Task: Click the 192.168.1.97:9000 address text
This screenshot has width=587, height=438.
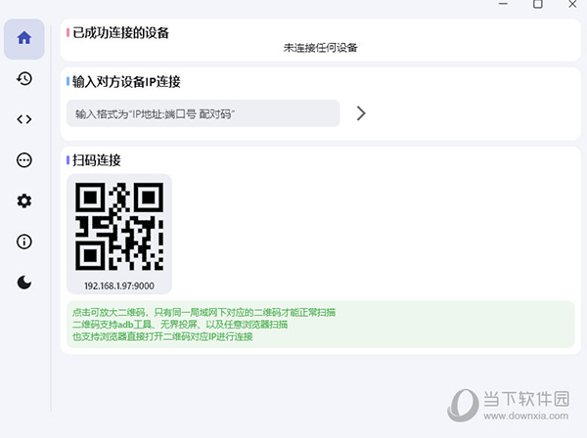Action: [119, 286]
